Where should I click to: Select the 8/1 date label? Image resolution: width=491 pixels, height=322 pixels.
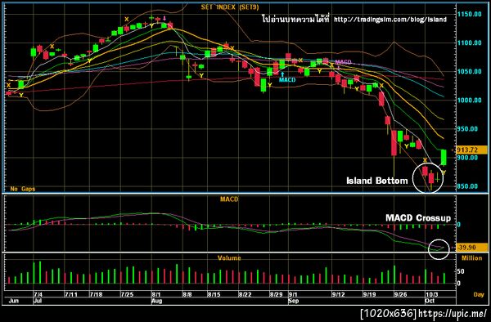pos(156,294)
